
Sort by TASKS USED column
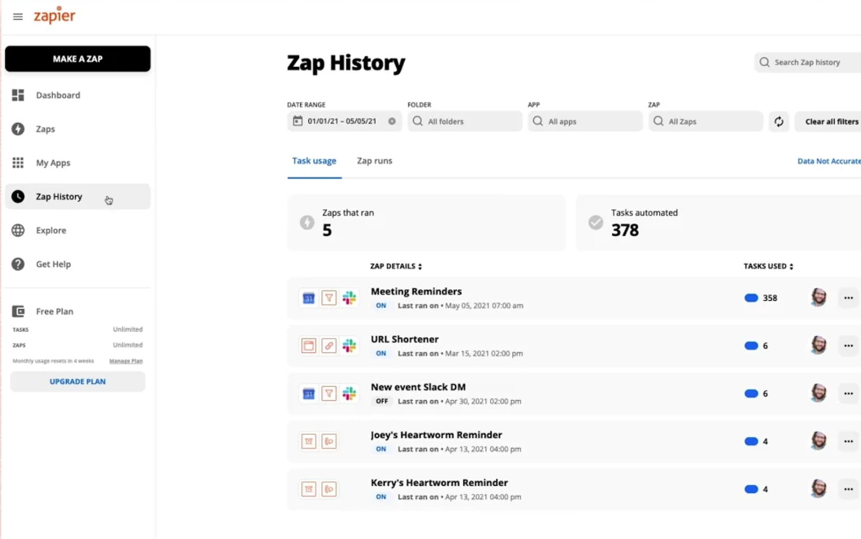[x=768, y=266]
